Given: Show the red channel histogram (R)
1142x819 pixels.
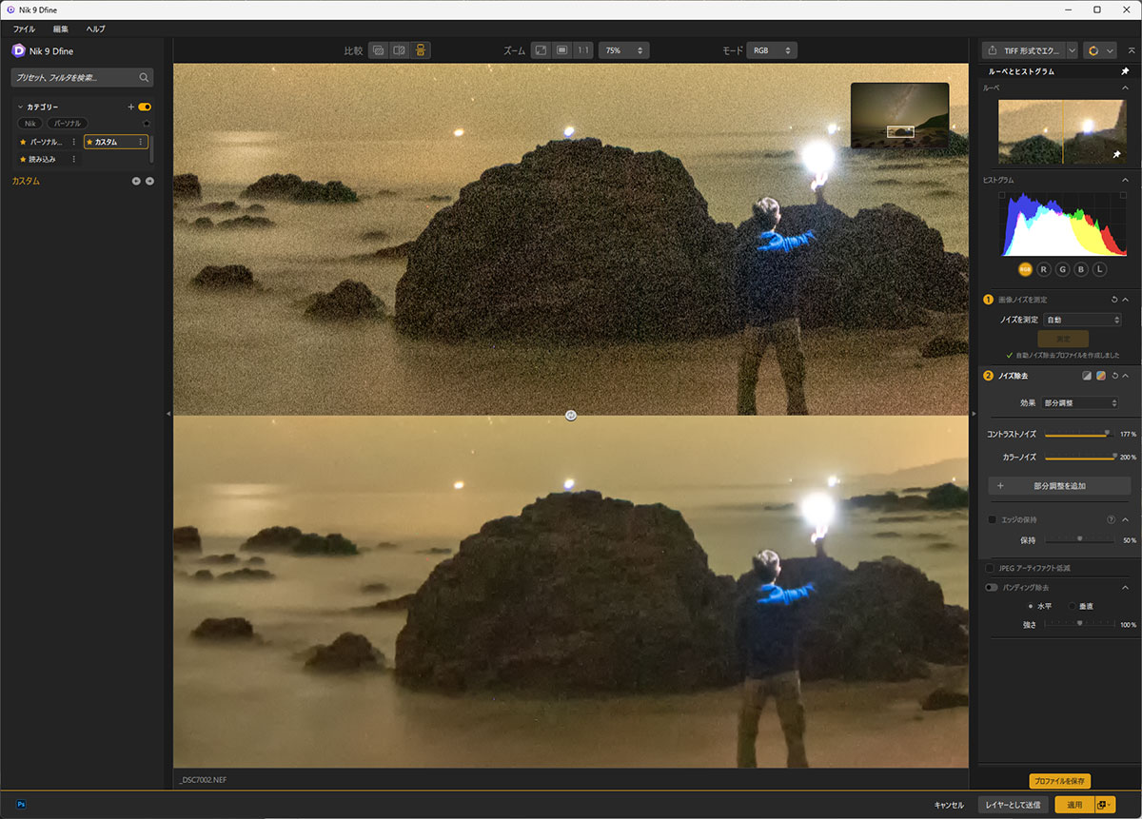Looking at the screenshot, I should pyautogui.click(x=1044, y=270).
